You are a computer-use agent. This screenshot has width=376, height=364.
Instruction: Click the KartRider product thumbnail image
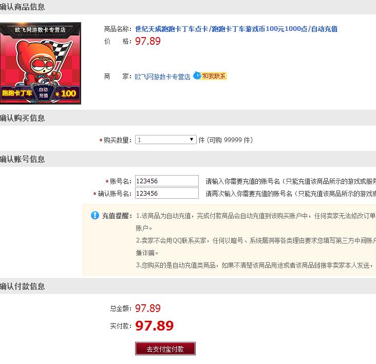click(41, 63)
